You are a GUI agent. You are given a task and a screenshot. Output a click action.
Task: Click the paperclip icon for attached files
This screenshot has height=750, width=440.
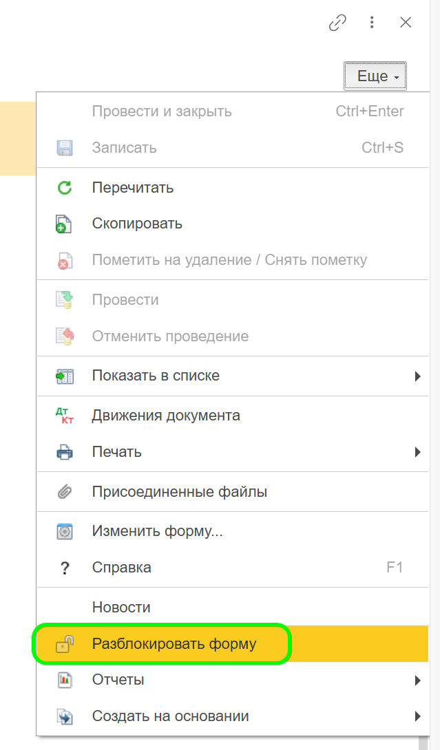pos(64,492)
